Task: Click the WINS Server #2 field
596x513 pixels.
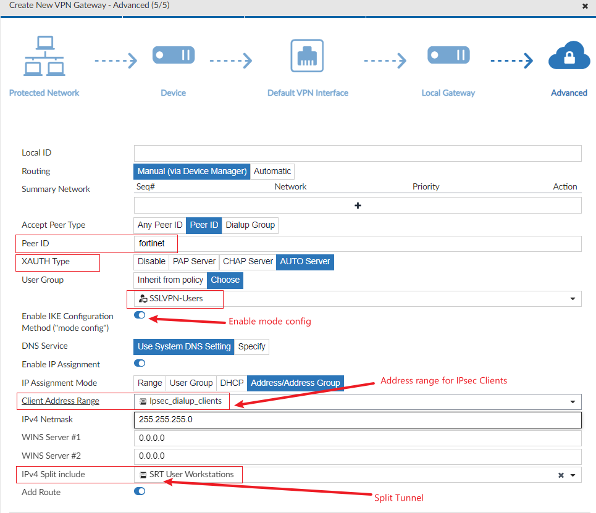Action: (x=358, y=456)
